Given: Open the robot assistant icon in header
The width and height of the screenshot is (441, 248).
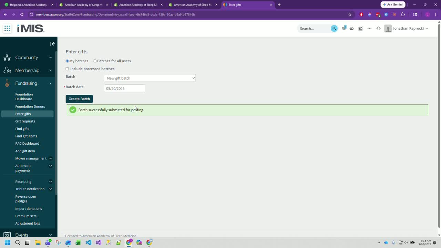Looking at the screenshot, I should (351, 29).
